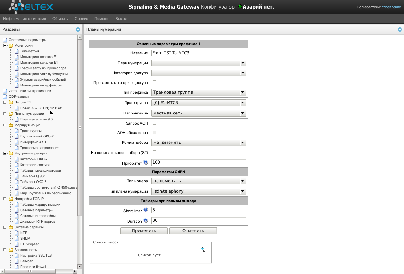Open the План нумерации dropdown
Screen dimensions: 404x274
pyautogui.click(x=199, y=63)
